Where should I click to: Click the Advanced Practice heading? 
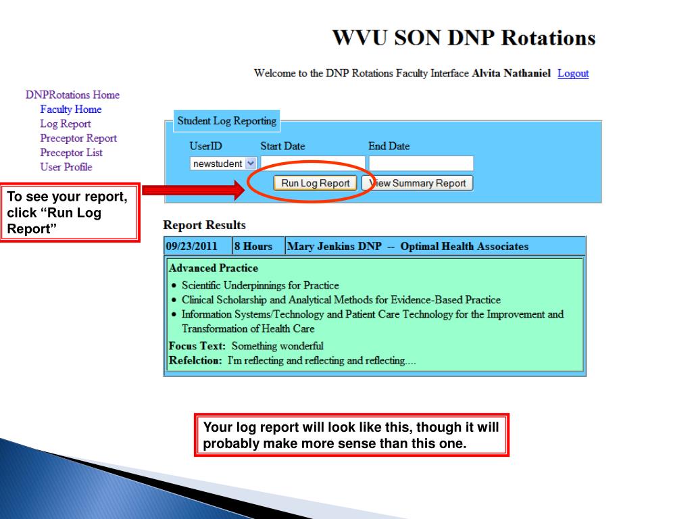click(214, 268)
